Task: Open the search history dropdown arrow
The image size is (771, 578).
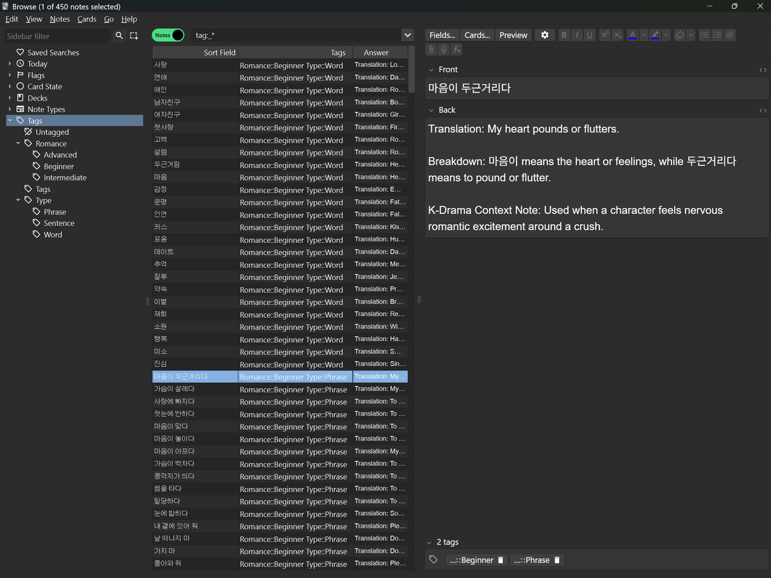Action: coord(407,35)
